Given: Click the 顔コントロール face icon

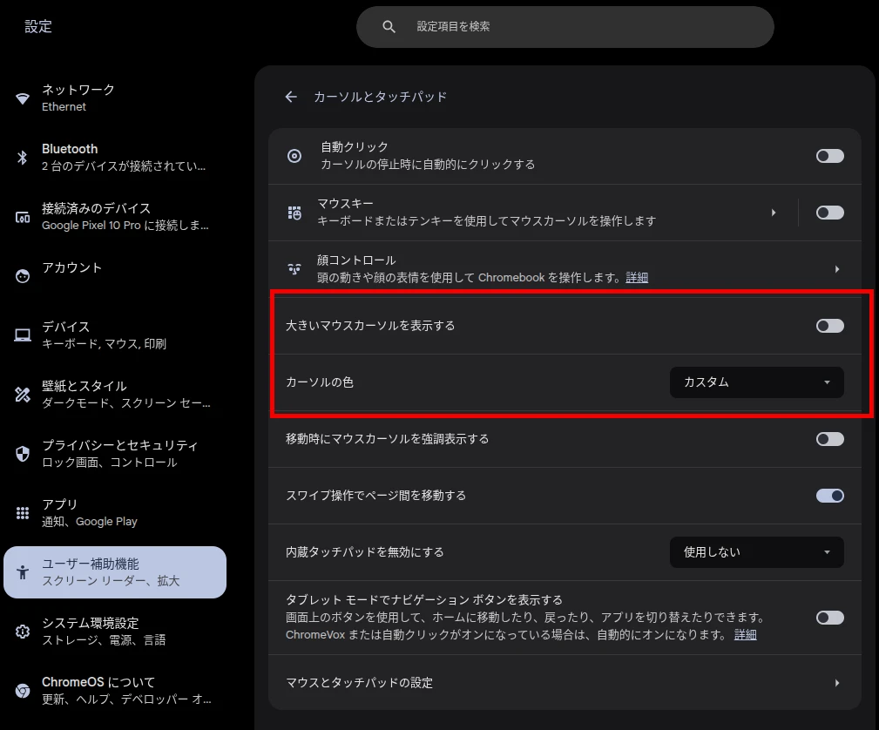Looking at the screenshot, I should pos(294,267).
